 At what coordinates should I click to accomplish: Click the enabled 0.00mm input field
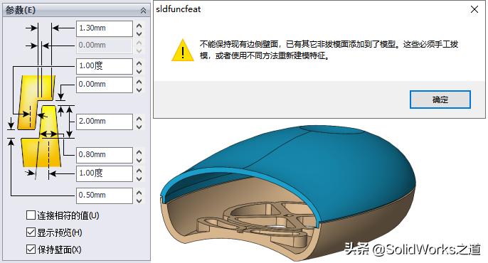tap(105, 85)
